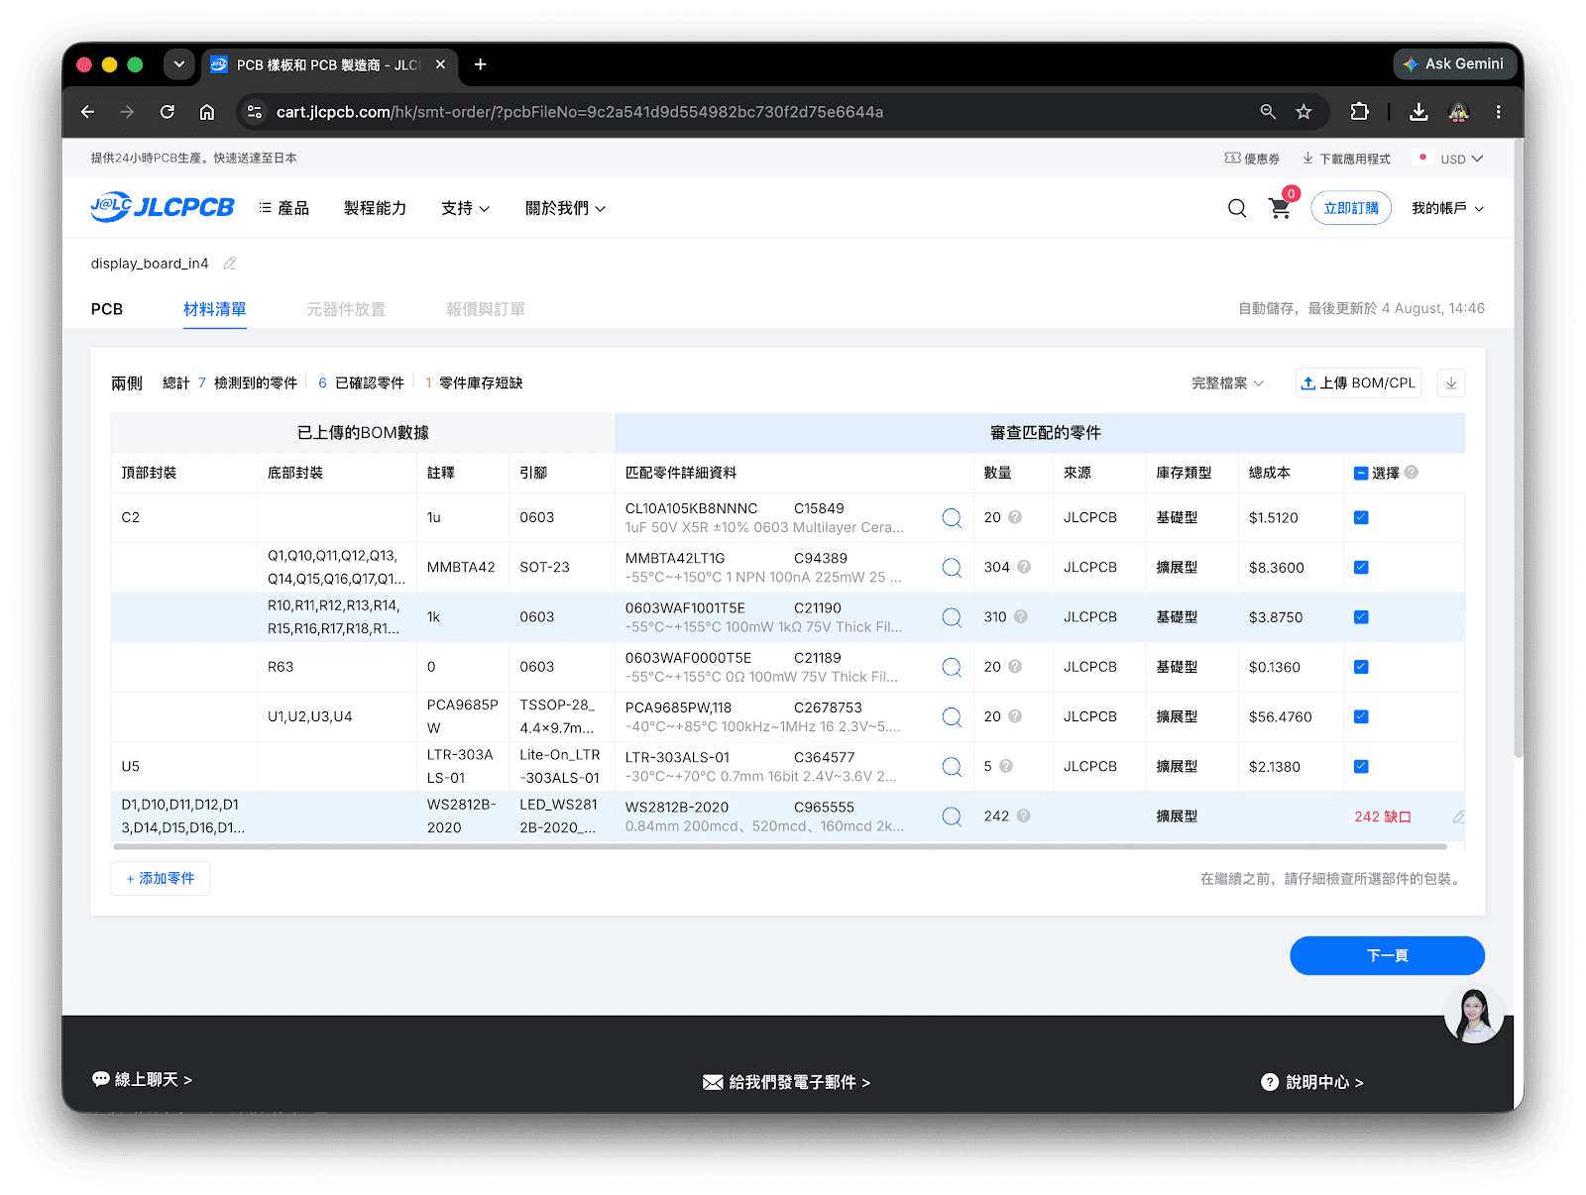The width and height of the screenshot is (1586, 1195).
Task: Open the 產品 menu
Action: click(x=284, y=208)
